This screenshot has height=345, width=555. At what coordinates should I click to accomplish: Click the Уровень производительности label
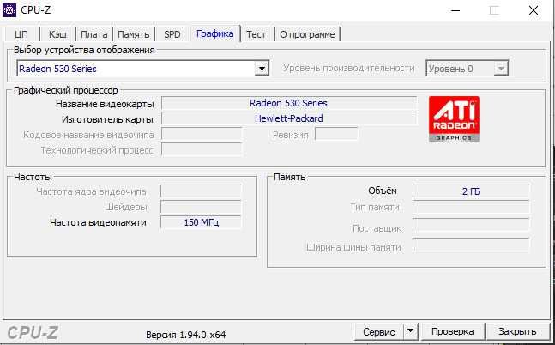(348, 68)
